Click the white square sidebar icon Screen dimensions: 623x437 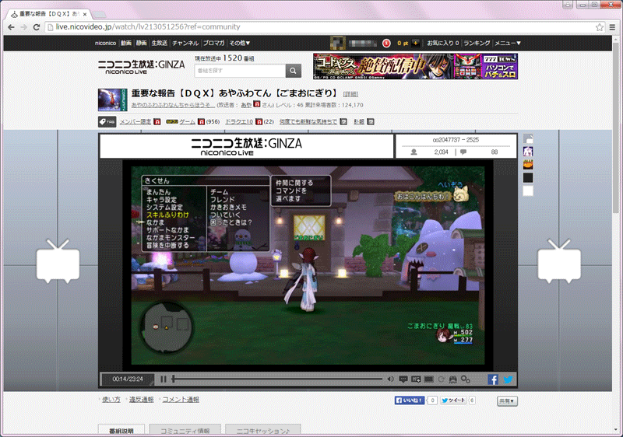click(528, 191)
